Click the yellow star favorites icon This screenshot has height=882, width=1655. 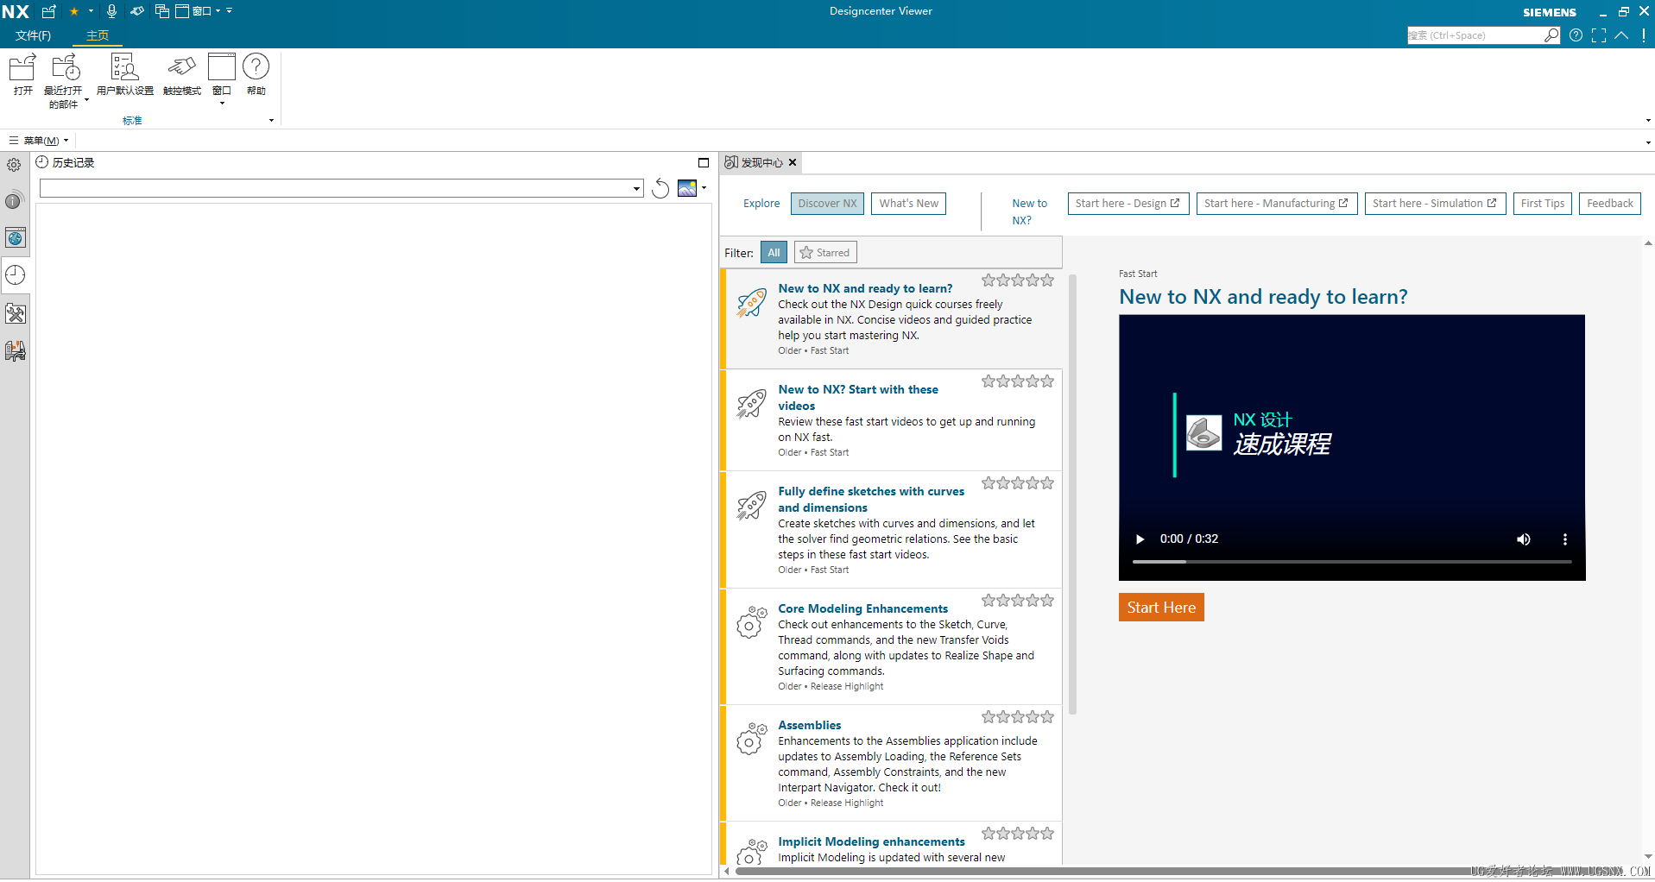click(74, 11)
